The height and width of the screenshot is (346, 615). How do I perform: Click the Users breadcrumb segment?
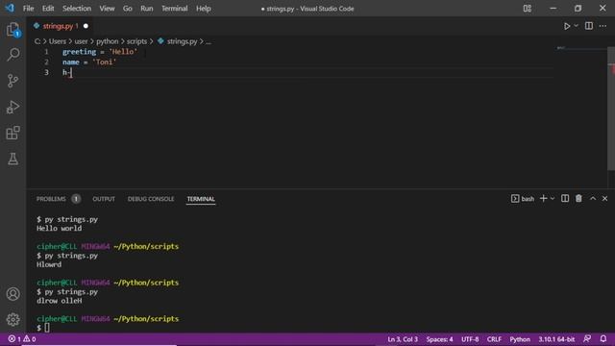pos(58,41)
